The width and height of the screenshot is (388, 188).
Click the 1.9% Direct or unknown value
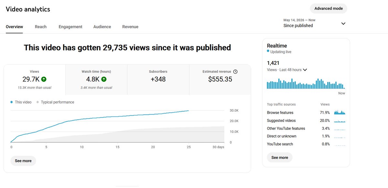(326, 136)
